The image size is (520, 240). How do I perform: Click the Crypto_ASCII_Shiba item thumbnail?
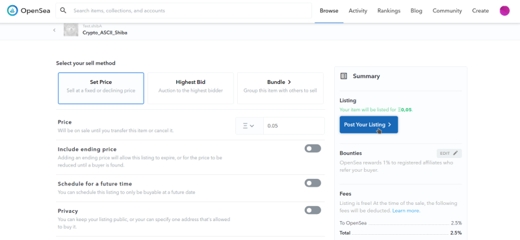click(x=71, y=30)
